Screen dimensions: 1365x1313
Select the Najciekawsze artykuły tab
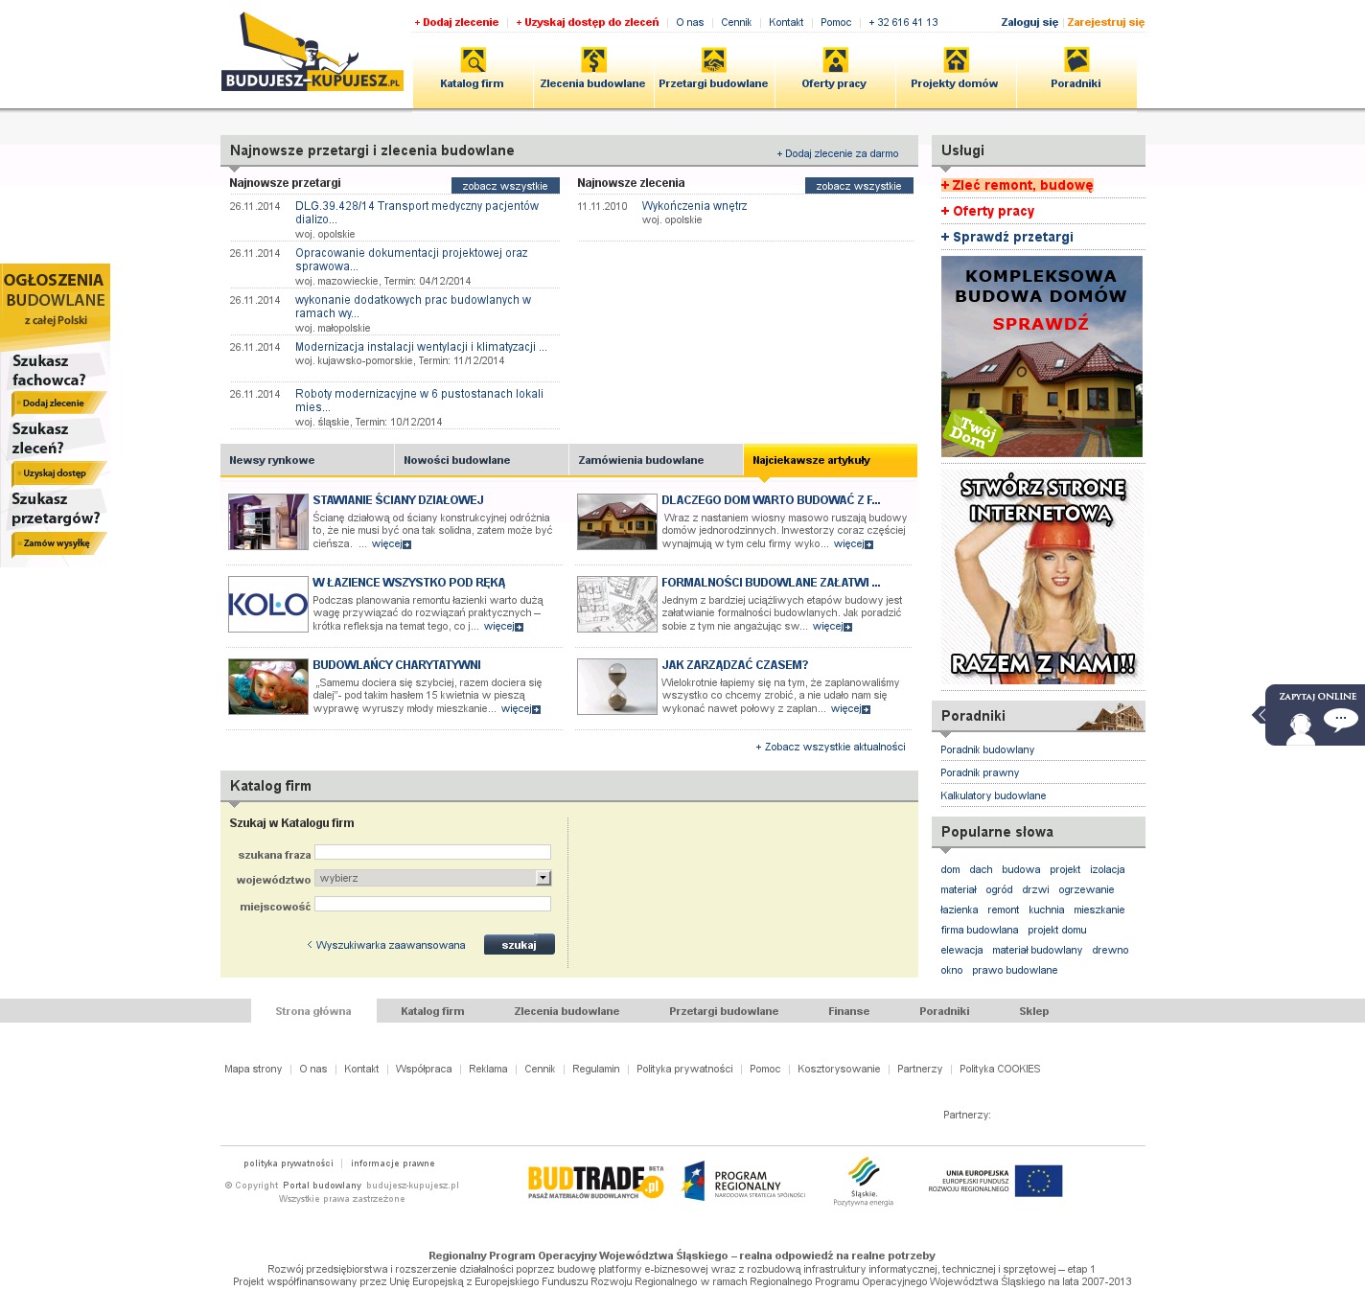tap(830, 460)
